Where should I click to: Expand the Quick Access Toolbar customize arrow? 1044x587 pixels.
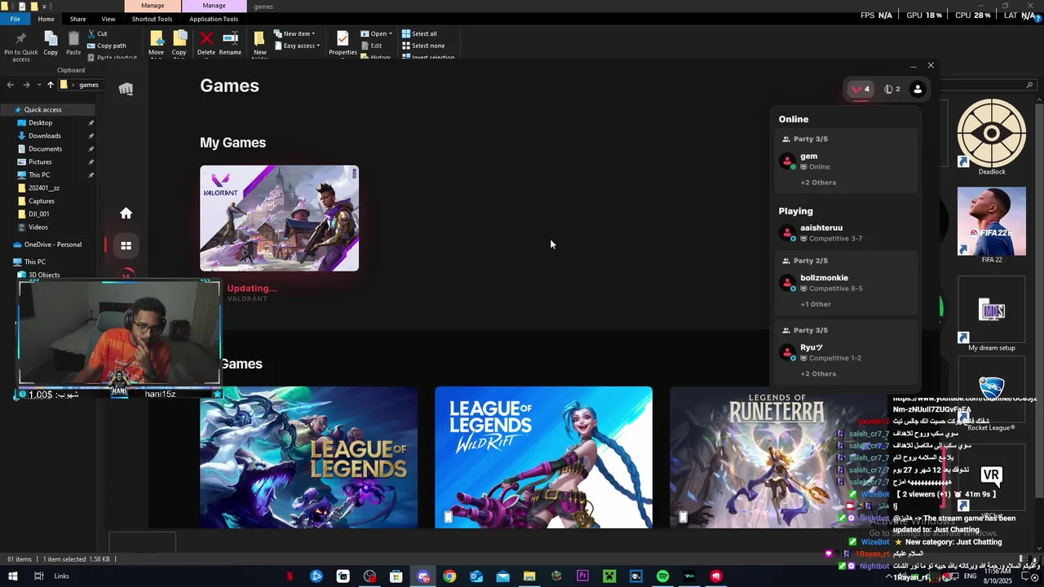coord(44,6)
